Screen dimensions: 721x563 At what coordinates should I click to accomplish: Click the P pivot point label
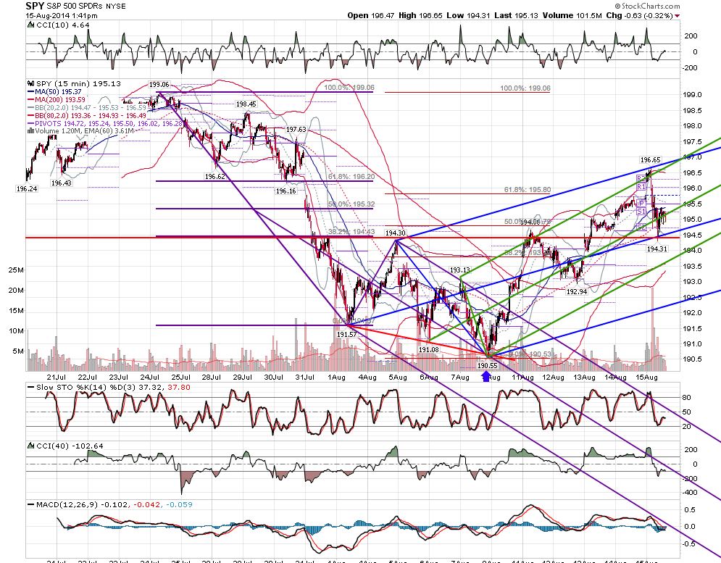642,203
